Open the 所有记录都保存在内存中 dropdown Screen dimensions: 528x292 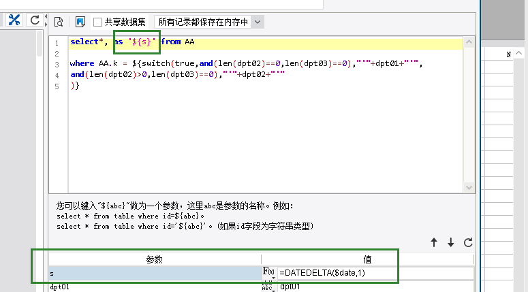(x=208, y=22)
